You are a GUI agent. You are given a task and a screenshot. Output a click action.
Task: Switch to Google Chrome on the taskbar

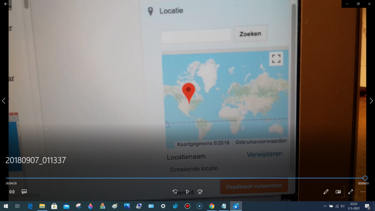coord(211,206)
